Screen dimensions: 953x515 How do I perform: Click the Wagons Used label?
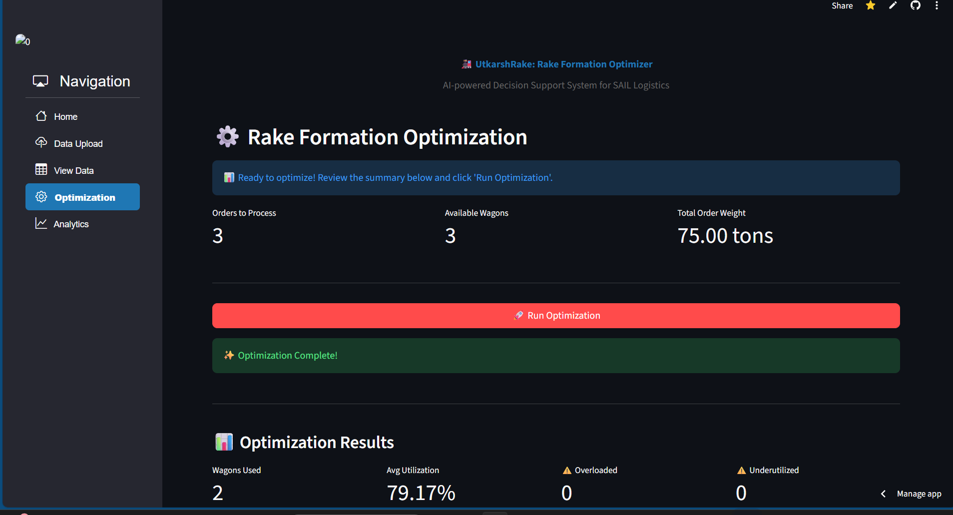tap(237, 470)
